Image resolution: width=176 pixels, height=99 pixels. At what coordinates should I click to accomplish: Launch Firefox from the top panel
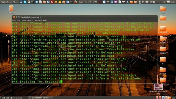pos(75,2)
